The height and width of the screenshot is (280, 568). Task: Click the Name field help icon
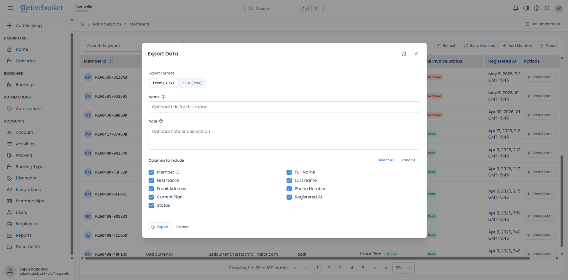[163, 97]
